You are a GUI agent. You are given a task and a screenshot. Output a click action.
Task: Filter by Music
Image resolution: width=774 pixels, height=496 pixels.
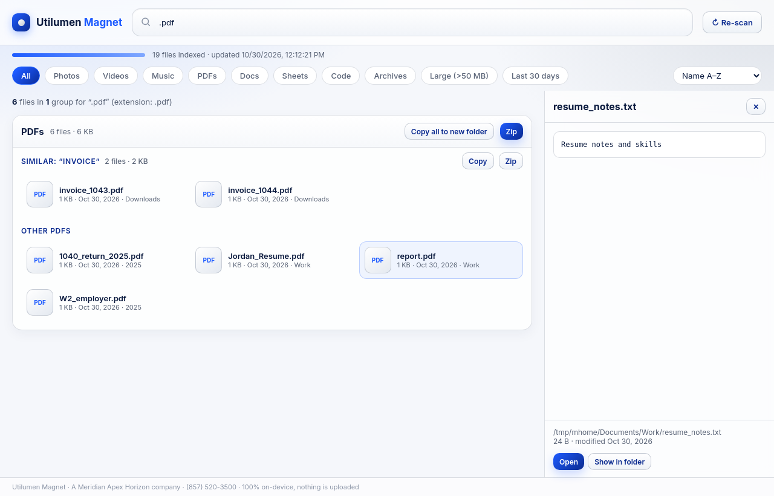click(x=163, y=76)
